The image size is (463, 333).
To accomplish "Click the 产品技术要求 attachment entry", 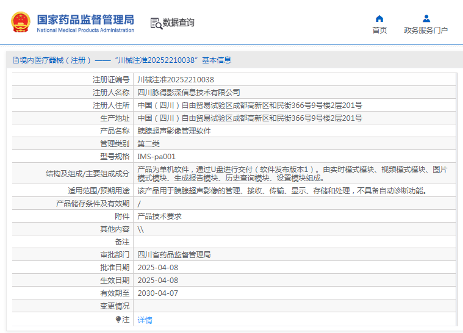I will (159, 217).
